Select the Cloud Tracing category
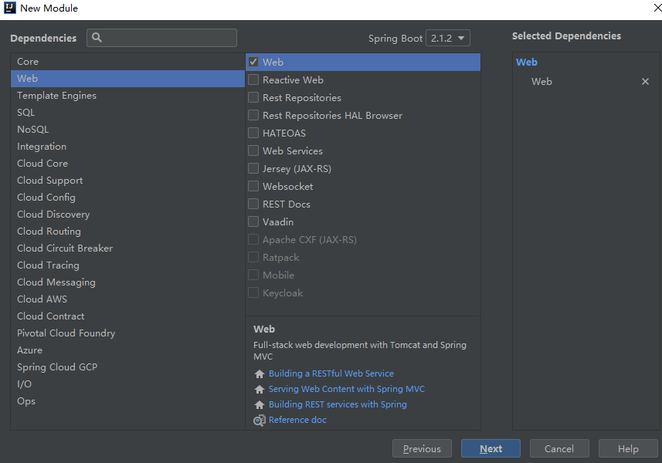Image resolution: width=662 pixels, height=463 pixels. coord(127,265)
